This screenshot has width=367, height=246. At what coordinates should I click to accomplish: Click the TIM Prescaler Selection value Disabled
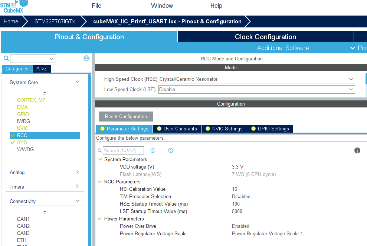click(241, 196)
